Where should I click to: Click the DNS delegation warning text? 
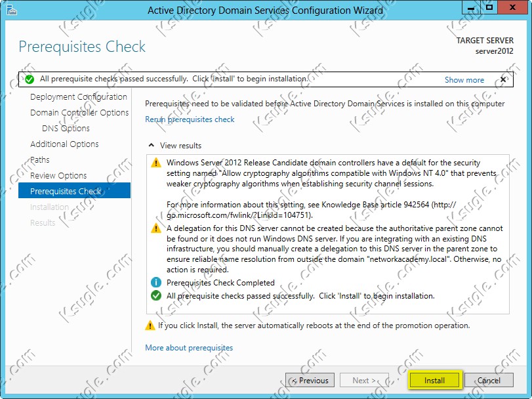(x=335, y=249)
